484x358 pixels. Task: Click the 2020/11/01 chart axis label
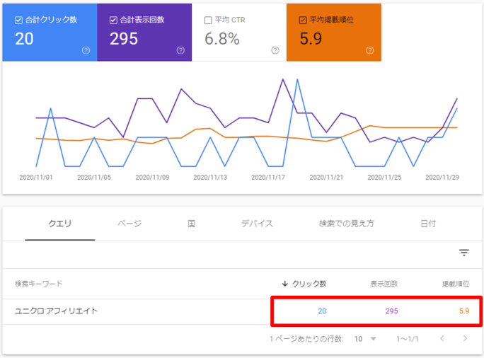pyautogui.click(x=36, y=178)
